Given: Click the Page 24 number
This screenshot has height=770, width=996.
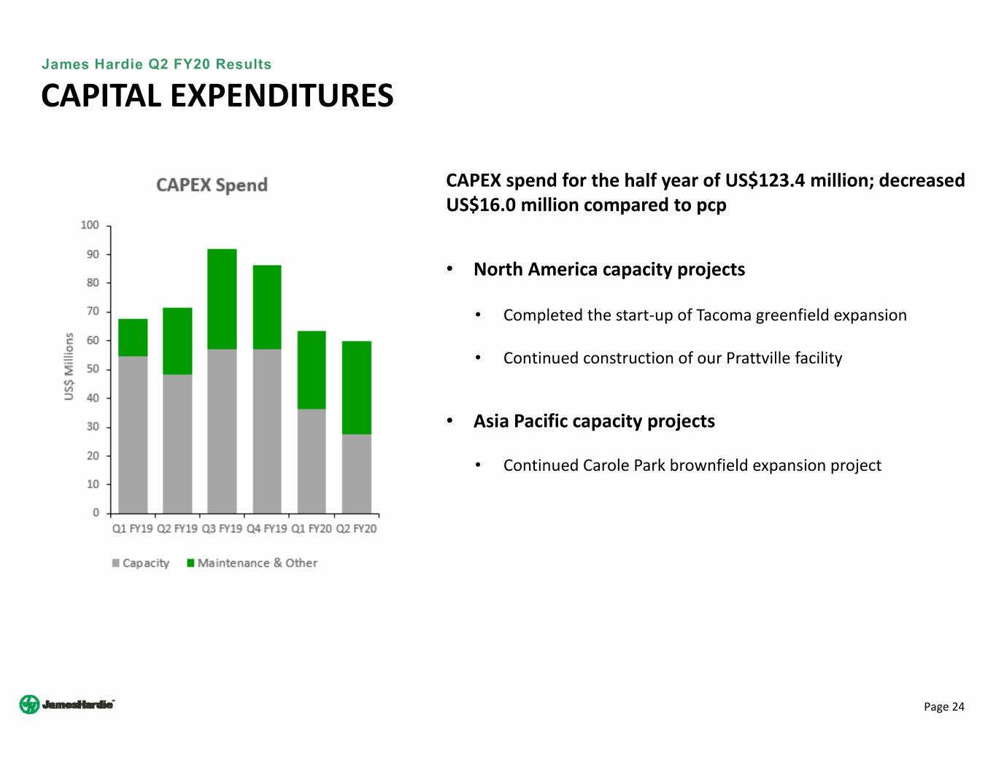Looking at the screenshot, I should [943, 707].
